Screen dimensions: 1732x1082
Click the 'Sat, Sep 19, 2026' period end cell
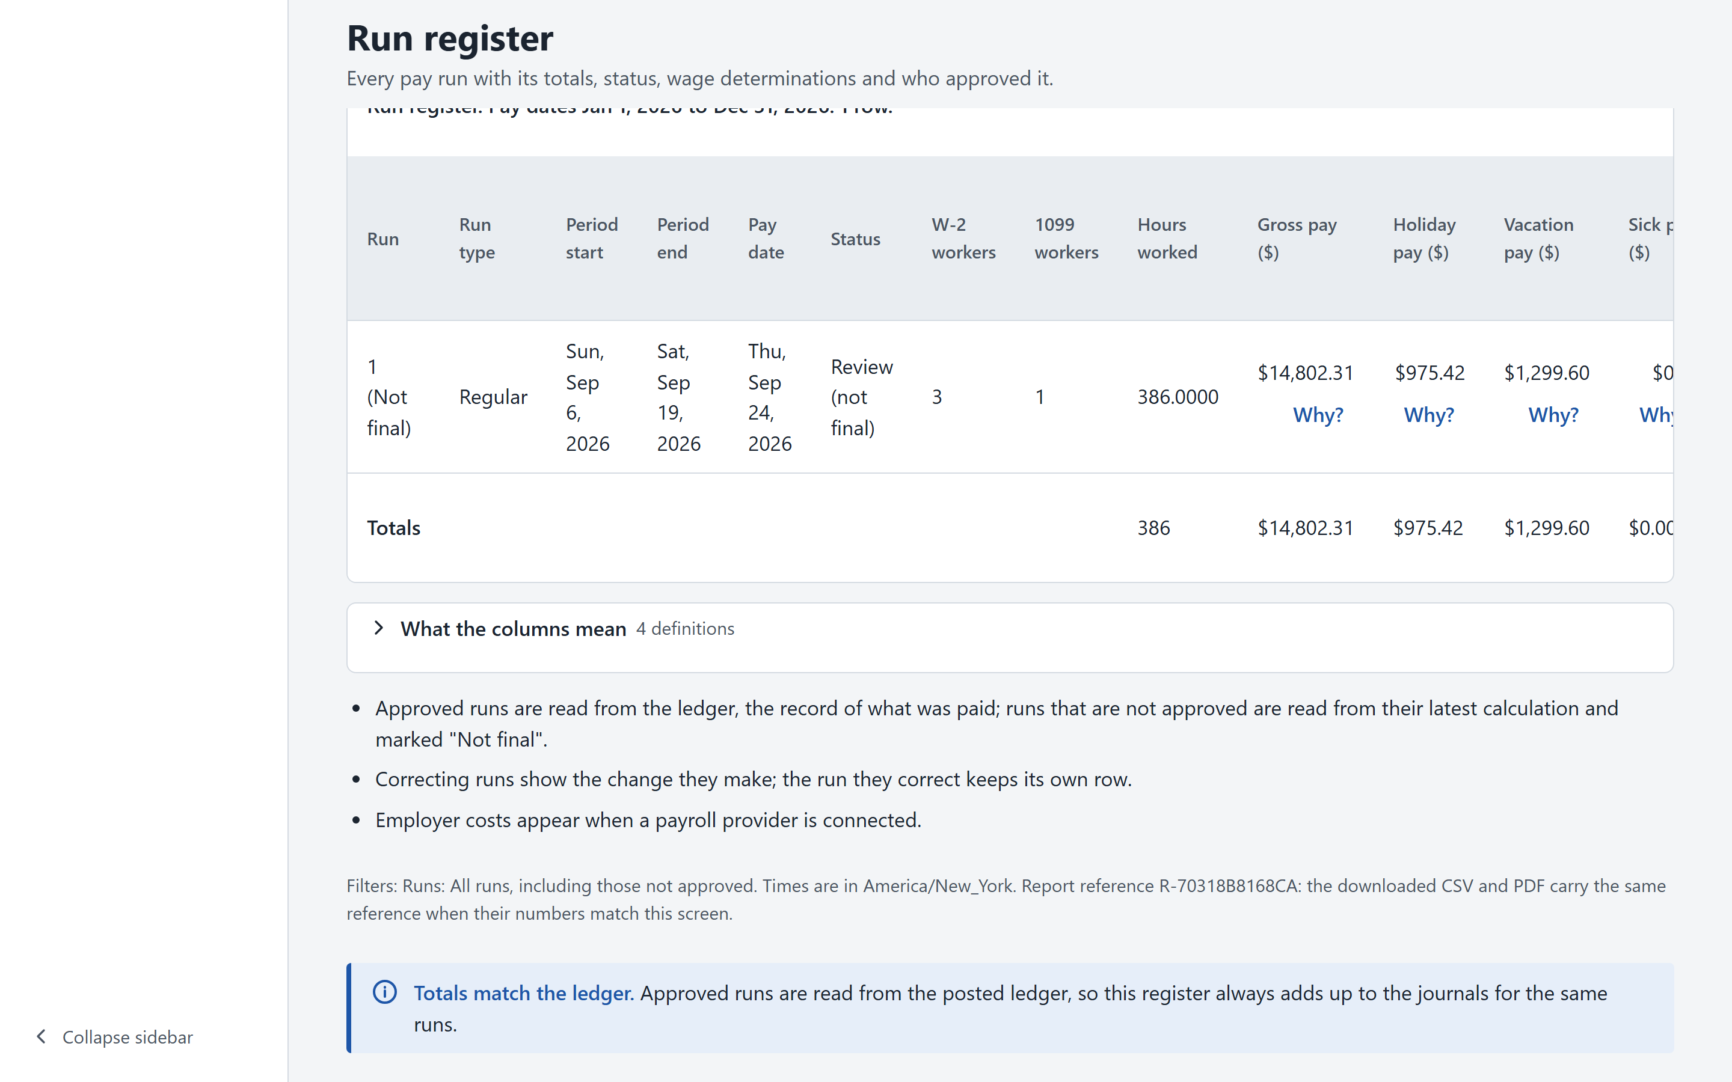[x=678, y=397]
